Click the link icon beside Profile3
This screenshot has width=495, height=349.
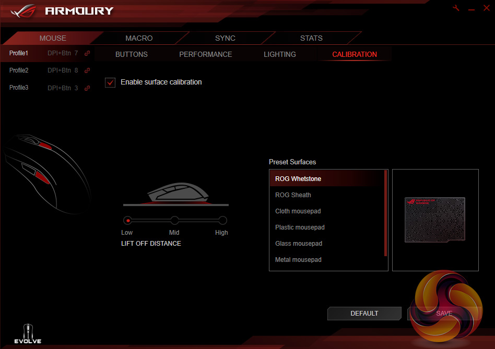[x=87, y=88]
